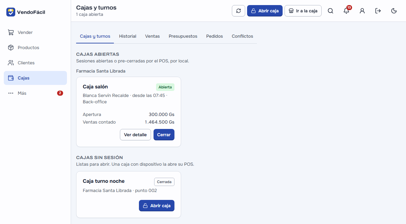This screenshot has width=406, height=224.
Task: Click the Caja salón card title
Action: tap(95, 87)
